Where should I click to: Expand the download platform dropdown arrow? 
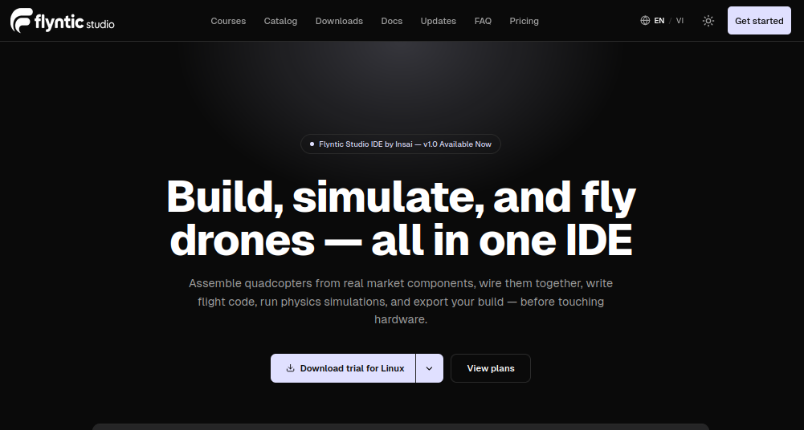click(x=430, y=368)
